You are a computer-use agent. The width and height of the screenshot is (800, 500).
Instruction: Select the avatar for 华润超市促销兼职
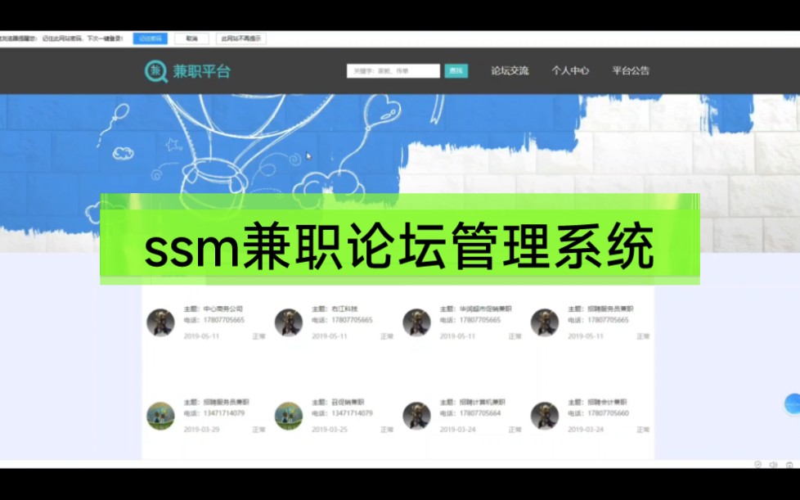click(x=416, y=323)
